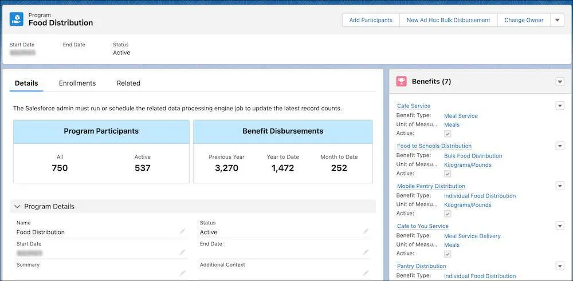The image size is (573, 281).
Task: Click Kilograms/Pounds under Food to Schools Distribution
Action: pos(468,164)
